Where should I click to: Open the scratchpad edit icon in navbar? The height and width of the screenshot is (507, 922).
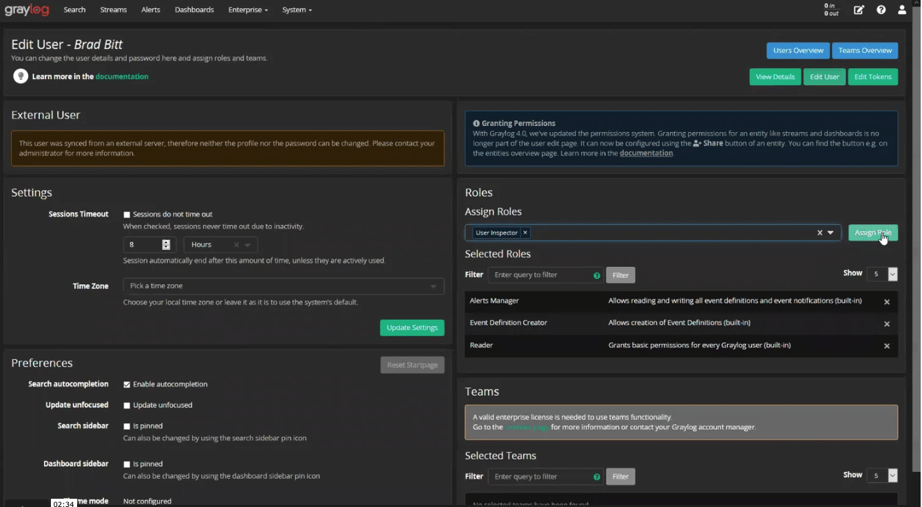859,10
